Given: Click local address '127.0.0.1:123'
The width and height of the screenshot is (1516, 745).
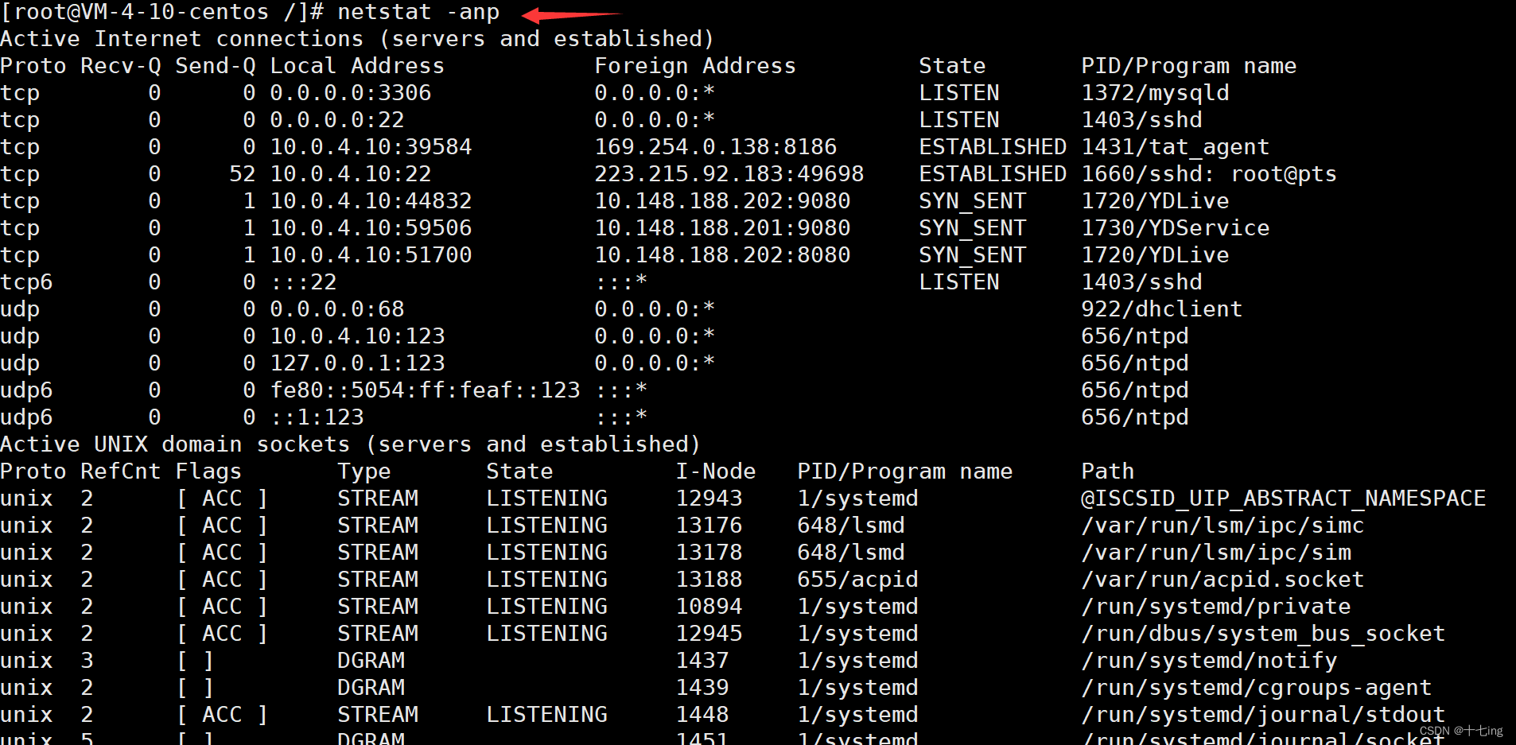Looking at the screenshot, I should point(358,363).
